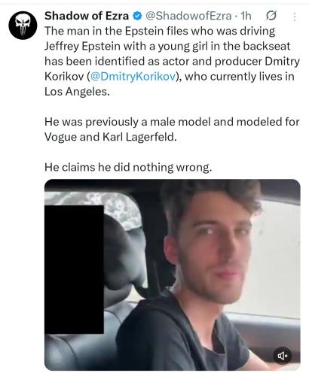The width and height of the screenshot is (309, 376).
Task: Click the "He claims he did nothing wrong" line
Action: [x=128, y=167]
